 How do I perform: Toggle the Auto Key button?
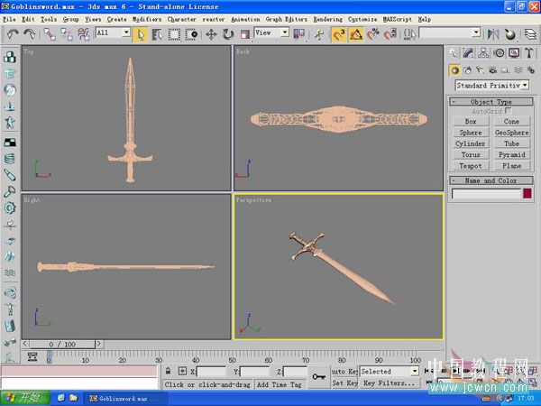344,372
